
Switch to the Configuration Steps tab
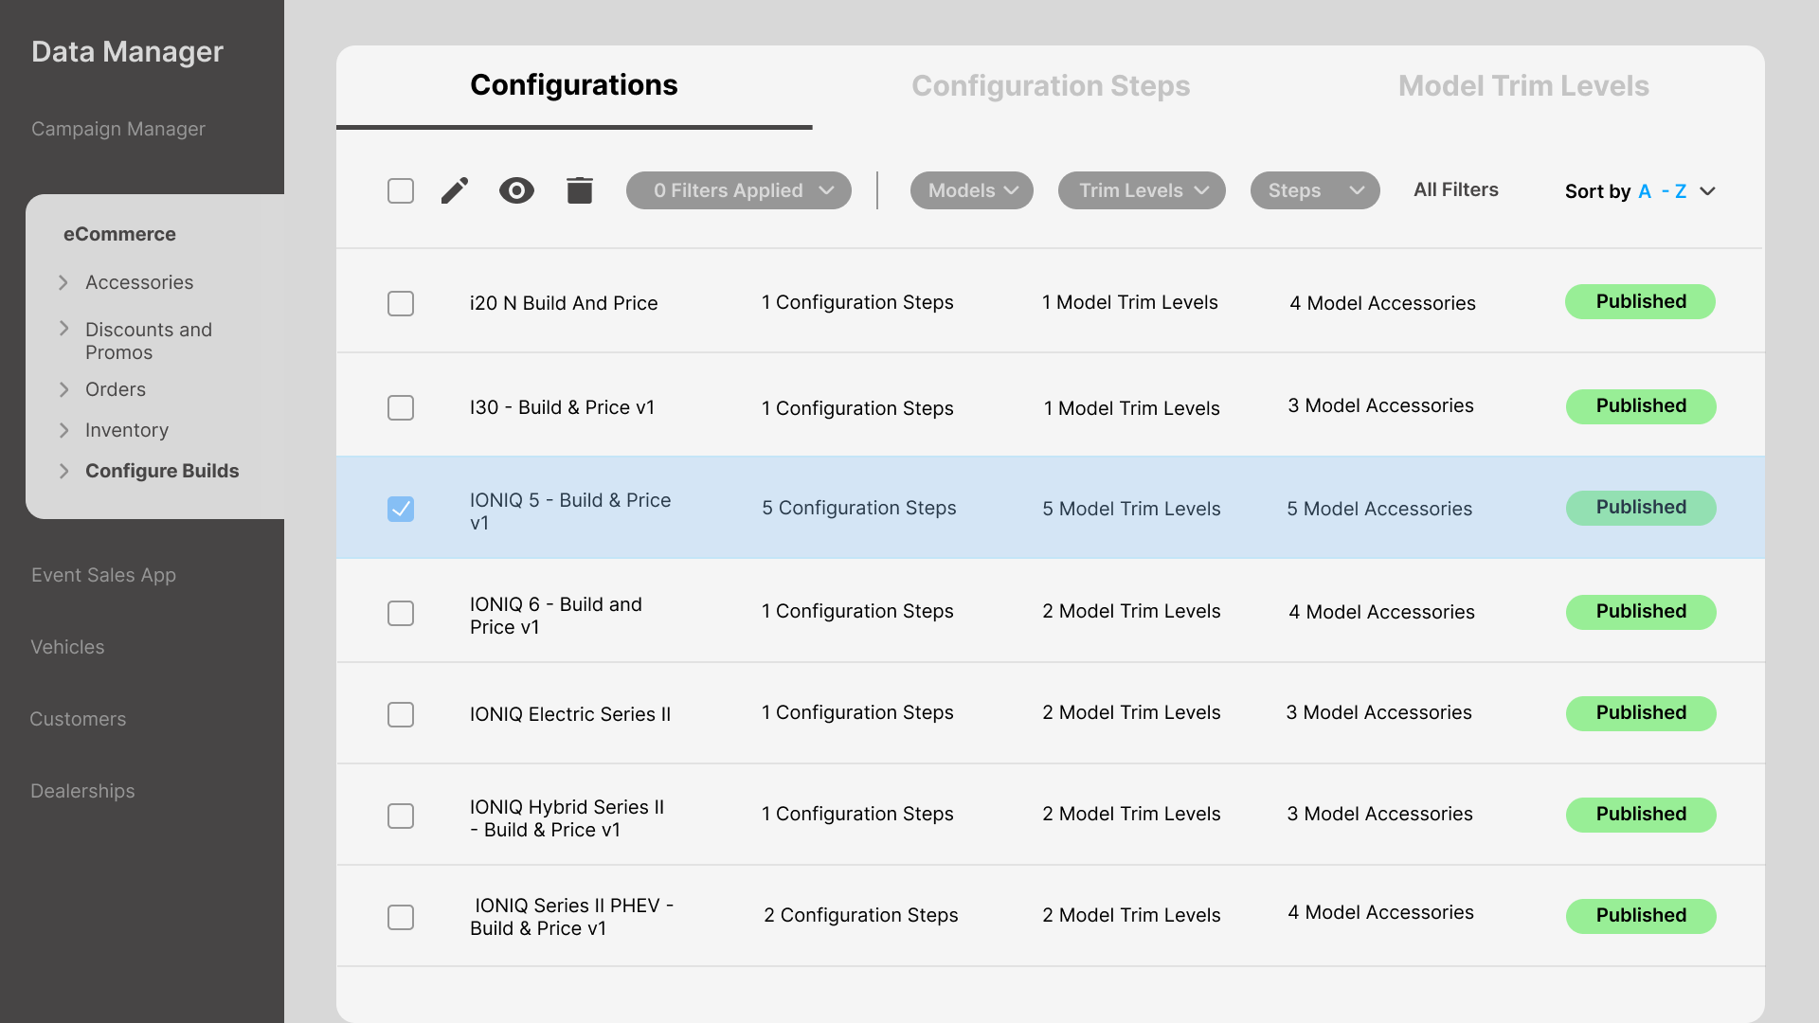tap(1051, 85)
